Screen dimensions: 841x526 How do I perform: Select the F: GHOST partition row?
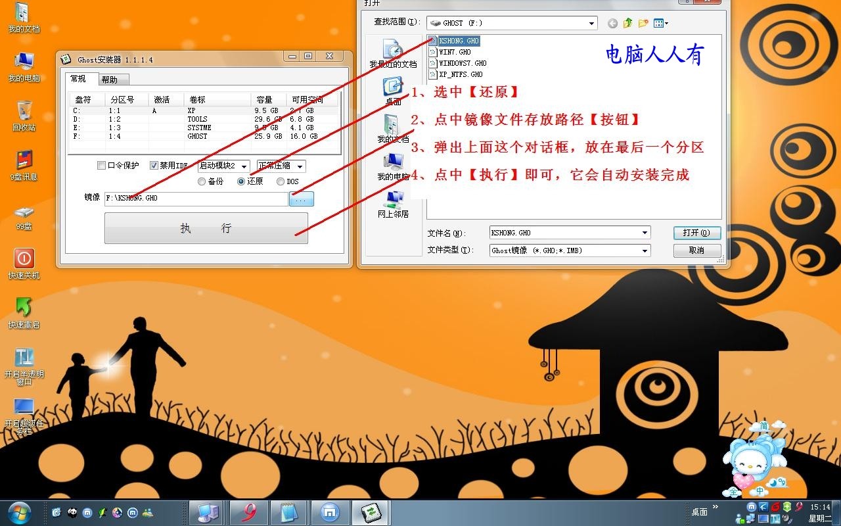click(x=204, y=136)
